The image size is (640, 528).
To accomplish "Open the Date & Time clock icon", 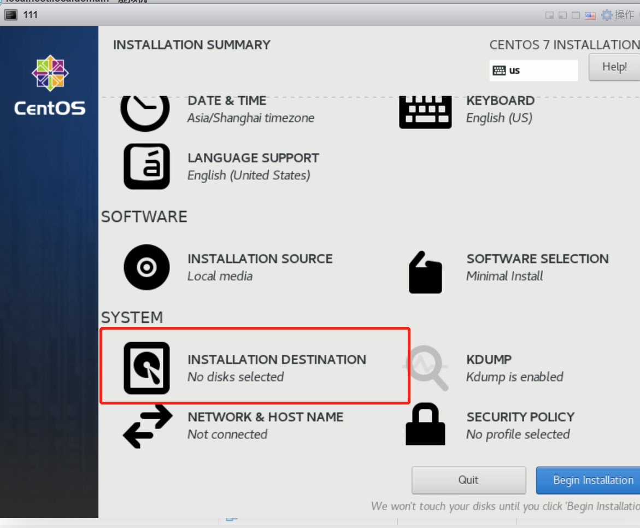I will tap(145, 111).
